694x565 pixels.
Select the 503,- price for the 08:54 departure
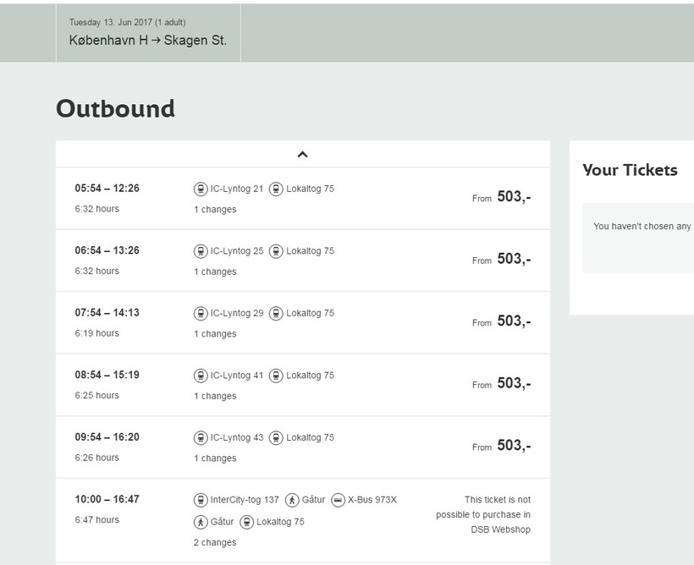pyautogui.click(x=513, y=383)
